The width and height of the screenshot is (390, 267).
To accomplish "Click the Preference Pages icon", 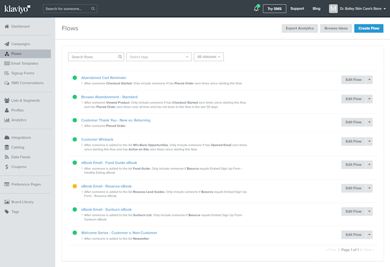I will pos(7,184).
